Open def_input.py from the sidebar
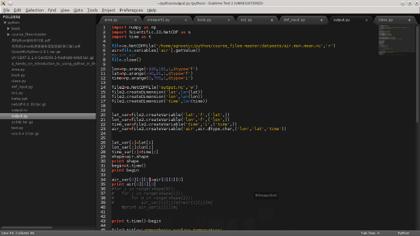 (x=23, y=87)
